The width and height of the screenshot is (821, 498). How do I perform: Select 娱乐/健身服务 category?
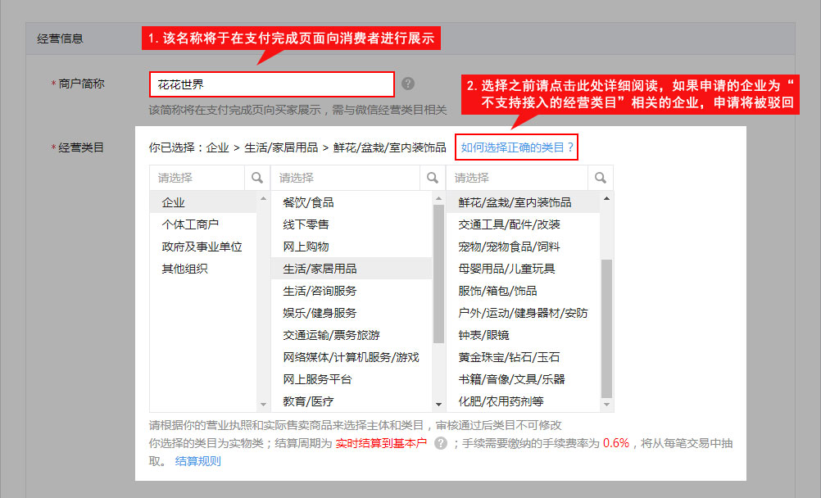point(320,313)
